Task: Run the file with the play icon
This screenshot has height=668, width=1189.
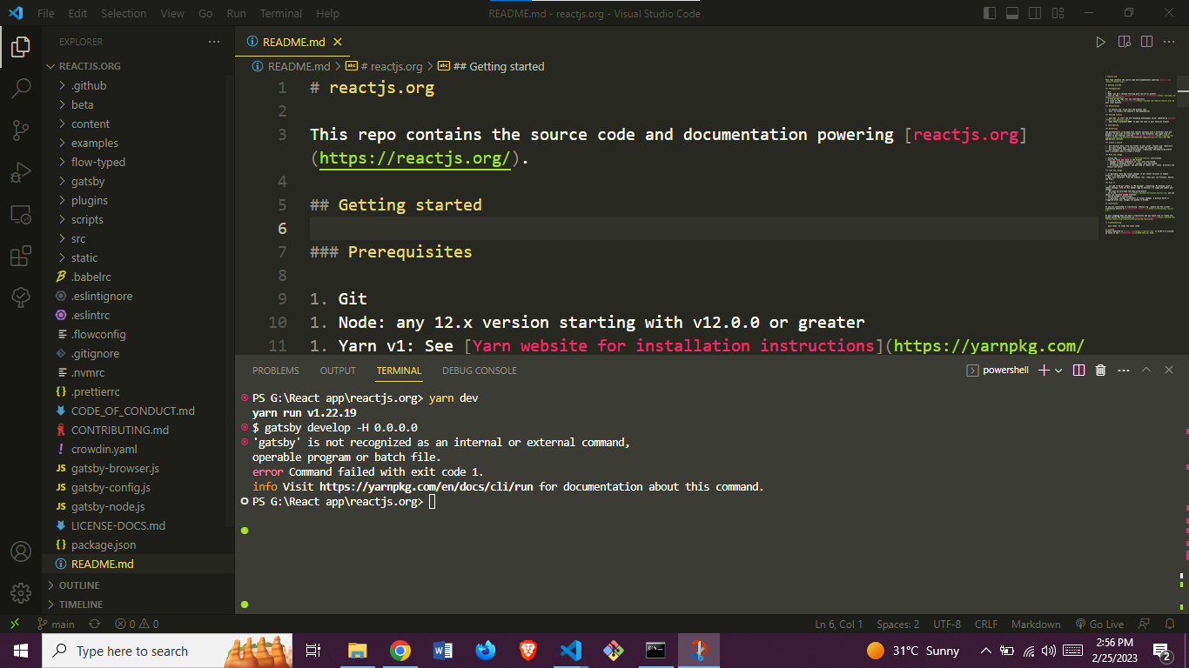Action: [x=1100, y=42]
